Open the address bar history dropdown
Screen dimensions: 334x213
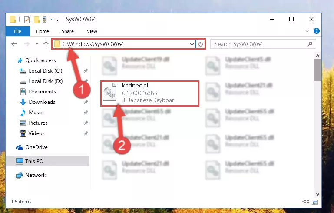192,44
